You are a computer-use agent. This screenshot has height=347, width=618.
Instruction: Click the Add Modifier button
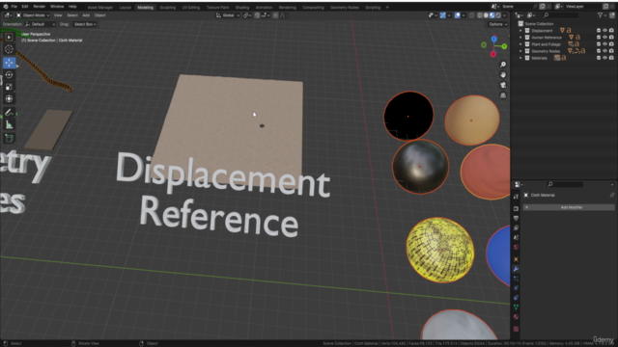(569, 207)
